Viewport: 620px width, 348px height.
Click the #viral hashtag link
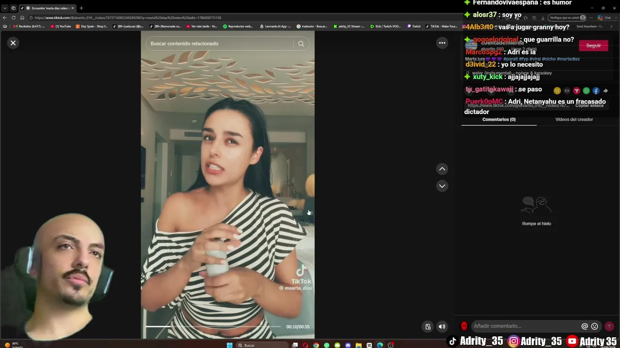535,59
